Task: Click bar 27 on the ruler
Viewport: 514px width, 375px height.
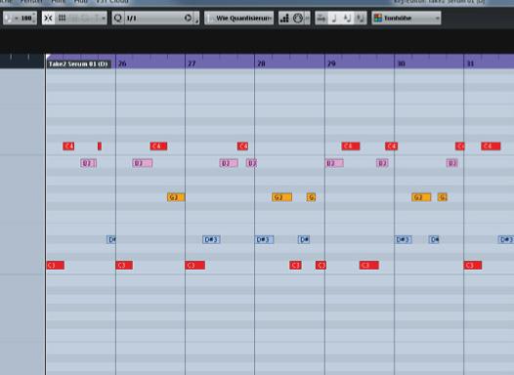Action: point(192,63)
